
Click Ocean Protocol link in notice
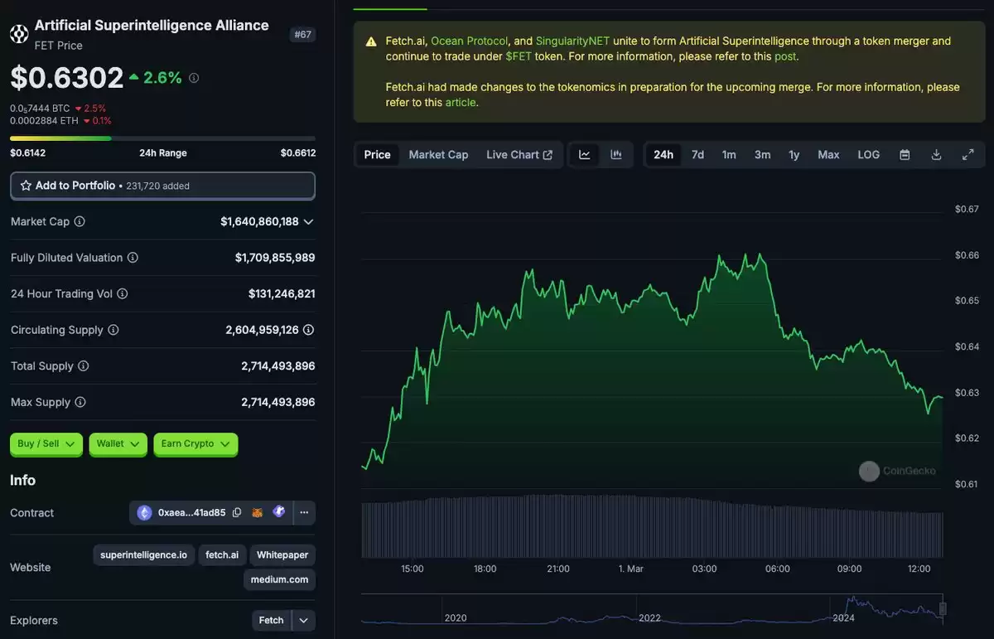pyautogui.click(x=470, y=41)
